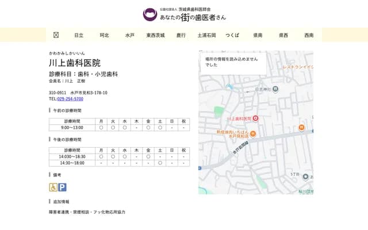Click the 水戸街館線 road label on map

240,148
